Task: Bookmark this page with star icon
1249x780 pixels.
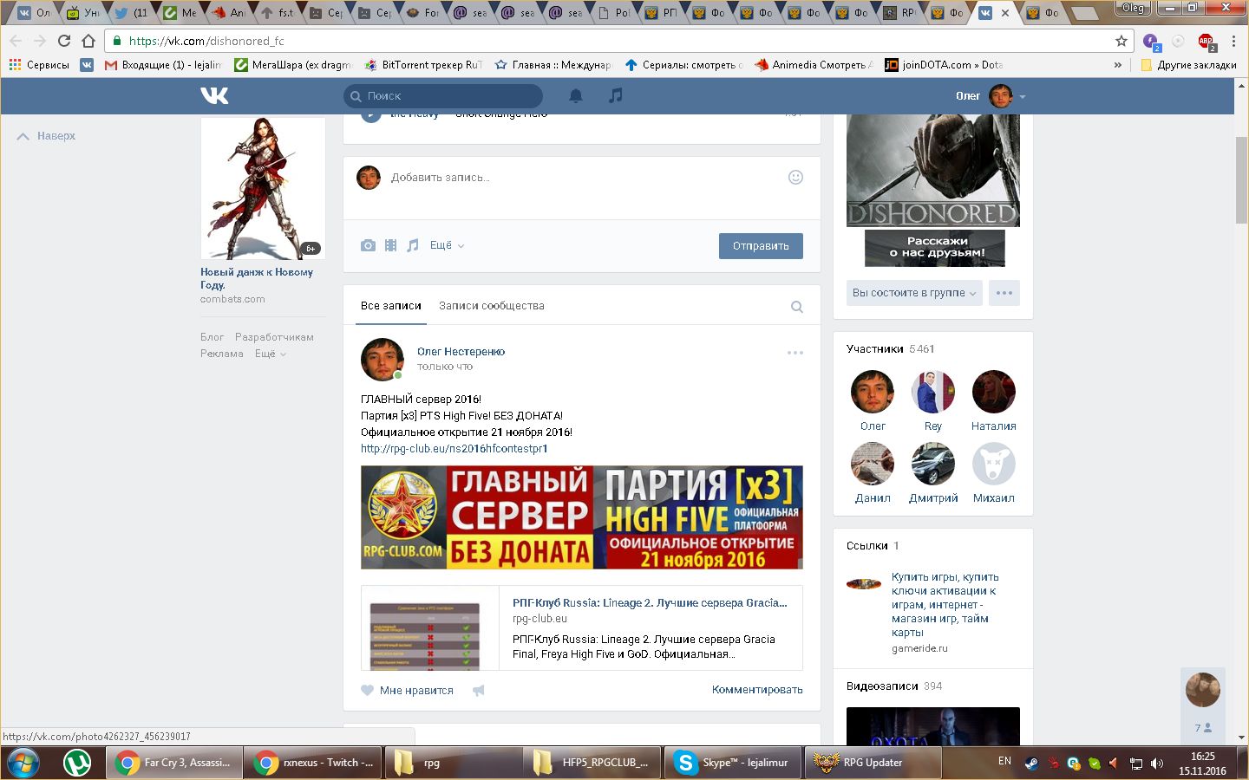Action: (x=1121, y=41)
